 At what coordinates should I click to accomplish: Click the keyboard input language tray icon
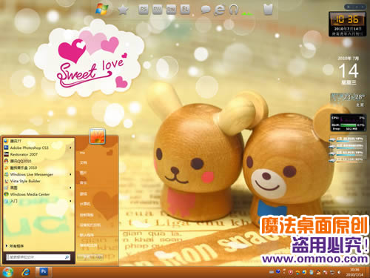point(272,272)
